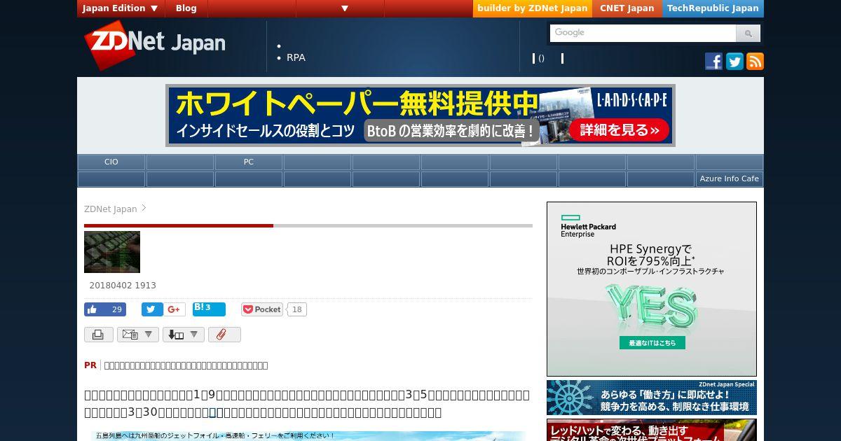The width and height of the screenshot is (841, 441).
Task: Click the Pocket count bubble 18
Action: pyautogui.click(x=296, y=309)
